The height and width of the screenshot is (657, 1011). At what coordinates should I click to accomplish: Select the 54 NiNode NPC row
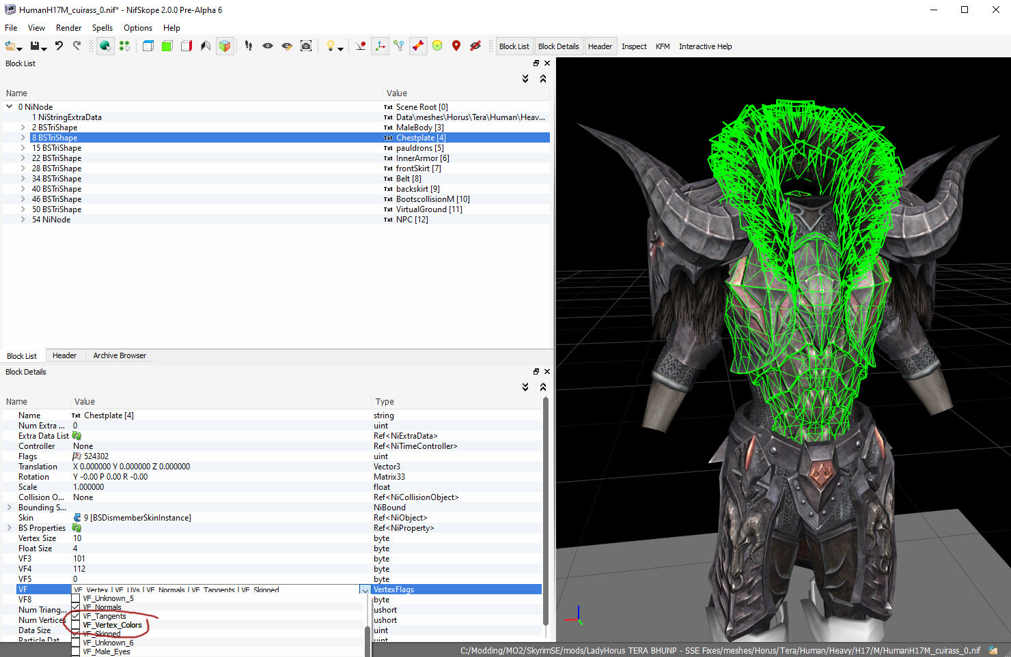pyautogui.click(x=276, y=220)
